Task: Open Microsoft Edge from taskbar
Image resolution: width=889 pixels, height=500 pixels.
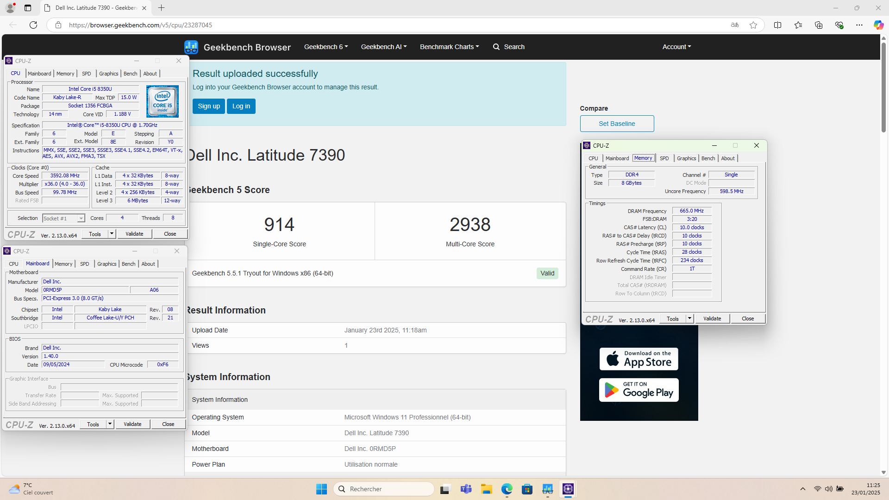Action: tap(507, 489)
